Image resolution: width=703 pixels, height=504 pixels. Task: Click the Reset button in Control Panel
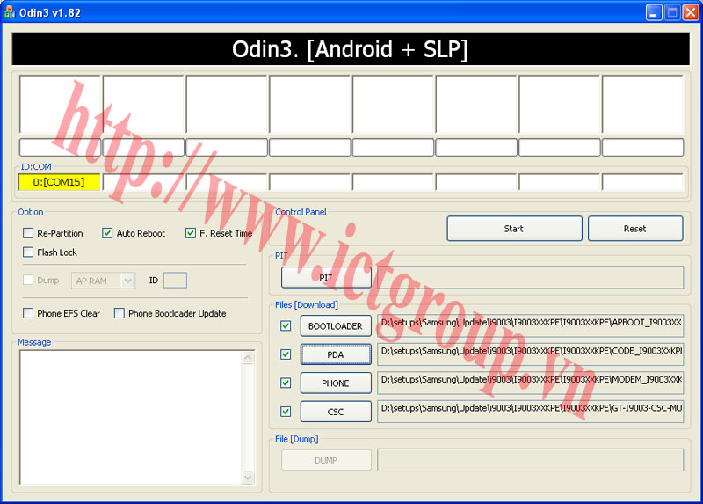pos(635,229)
